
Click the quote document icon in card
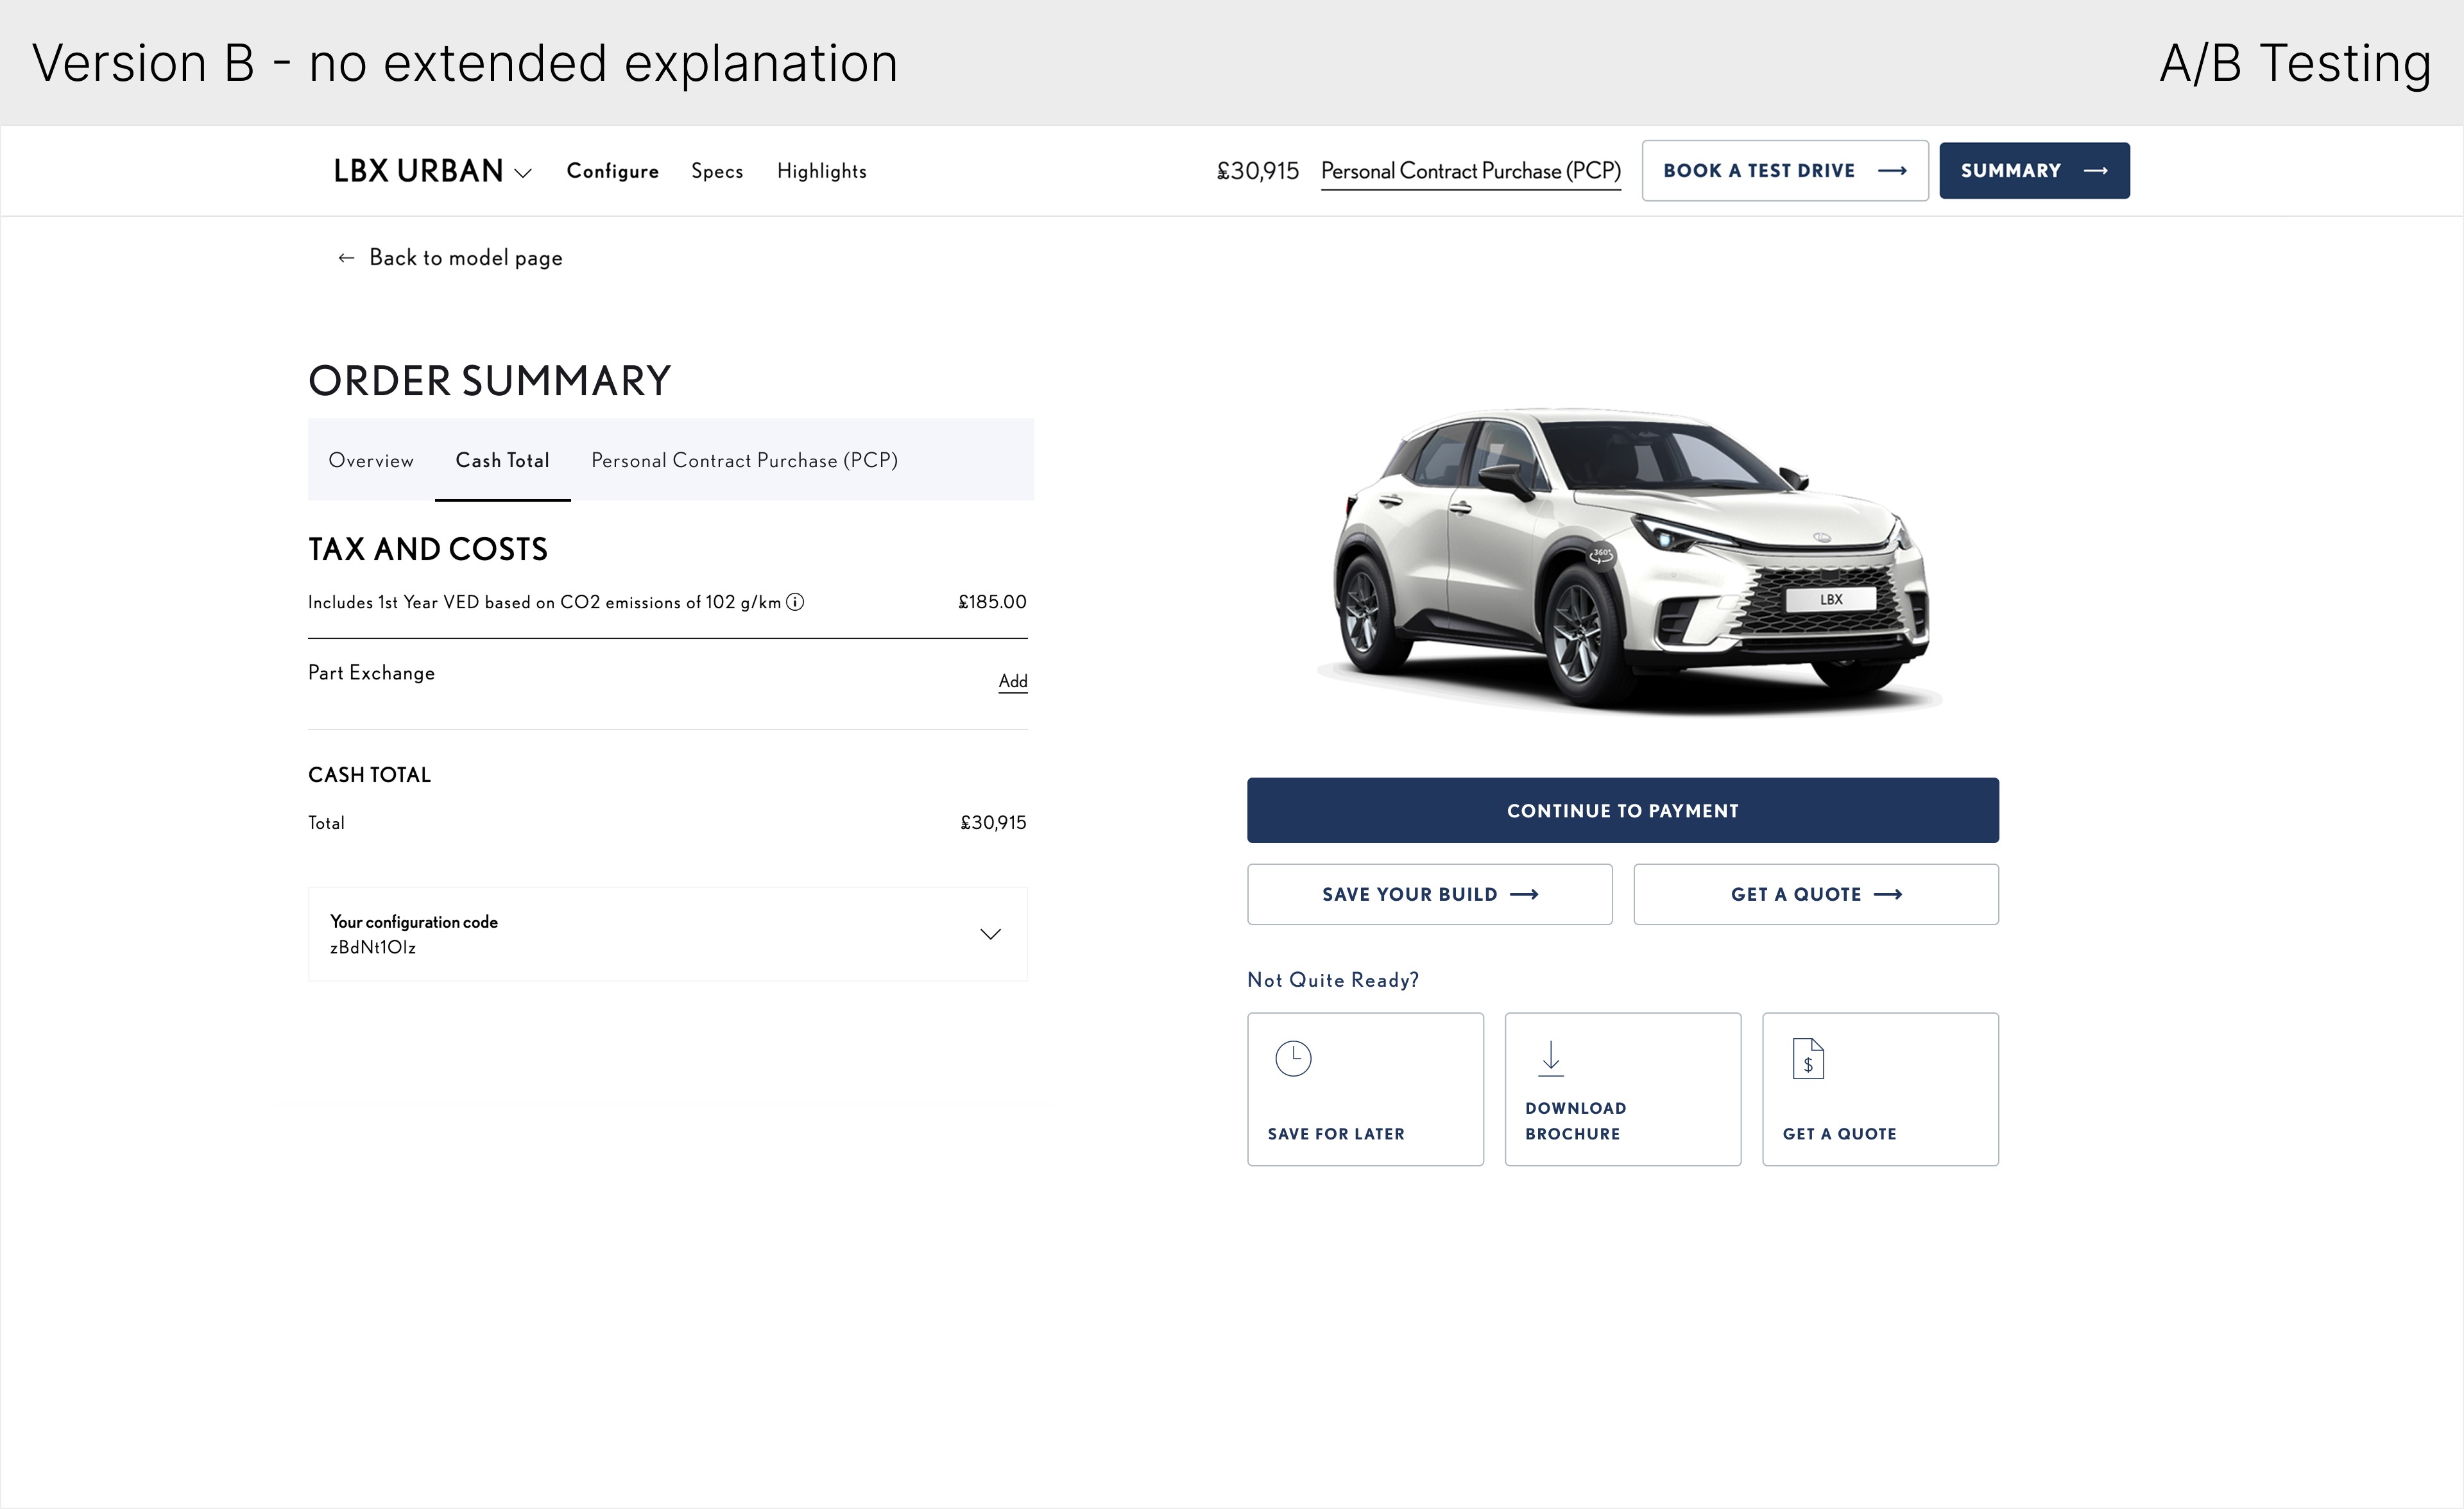tap(1808, 1059)
